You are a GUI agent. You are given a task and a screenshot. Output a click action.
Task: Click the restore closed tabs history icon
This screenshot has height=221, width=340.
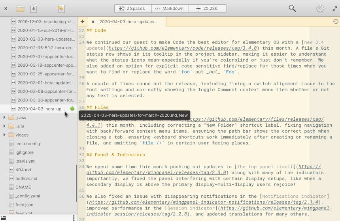click(x=335, y=22)
